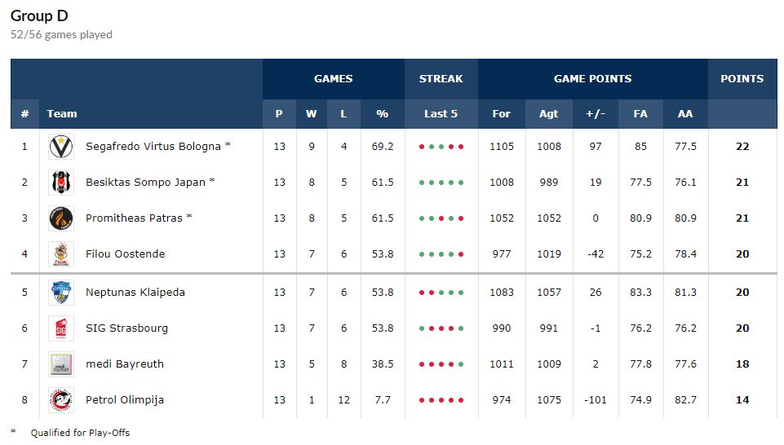The image size is (784, 445).
Task: Click the Last 5 streak header
Action: (441, 114)
